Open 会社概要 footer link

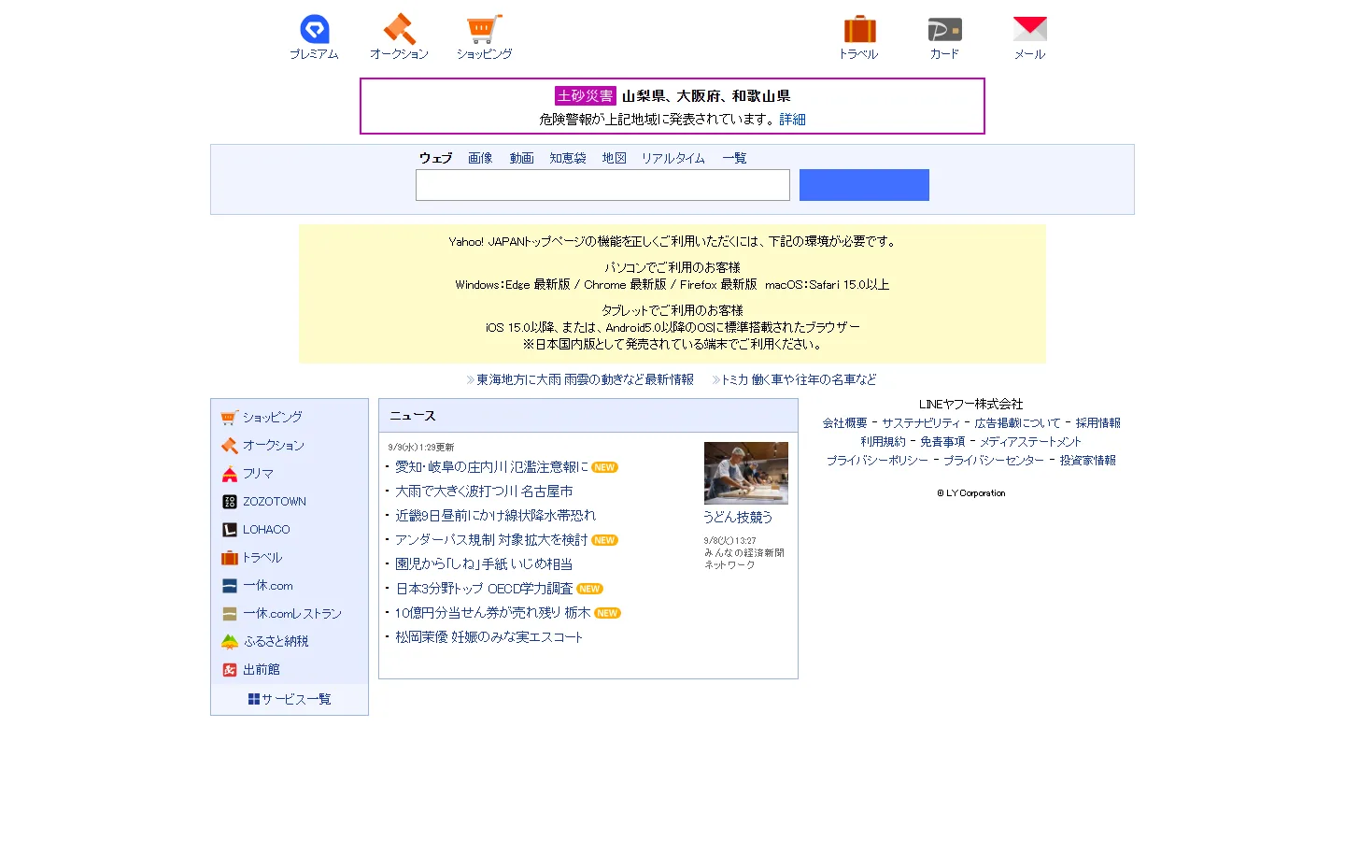coord(844,423)
